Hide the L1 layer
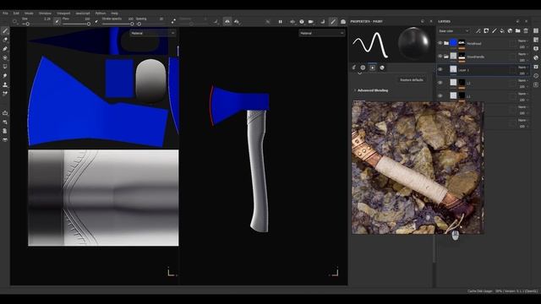The image size is (541, 304). [x=440, y=95]
